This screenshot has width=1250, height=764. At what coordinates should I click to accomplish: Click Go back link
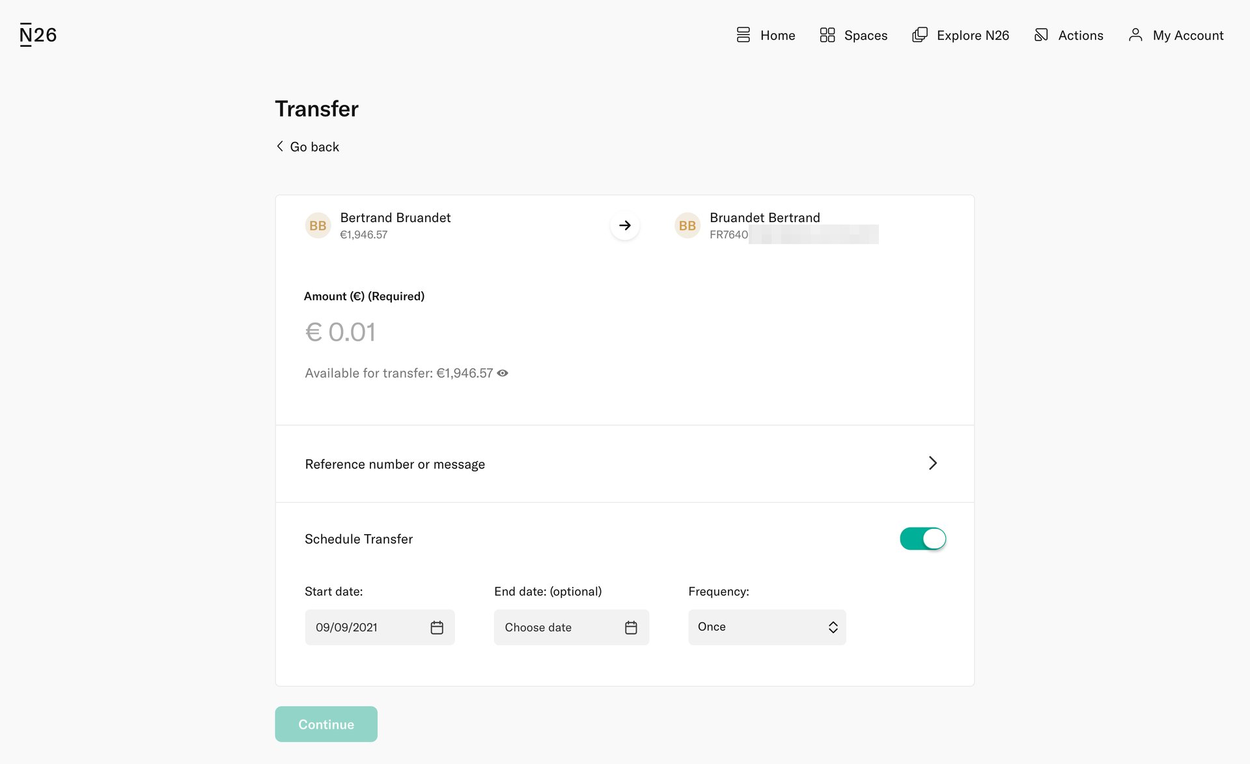307,147
